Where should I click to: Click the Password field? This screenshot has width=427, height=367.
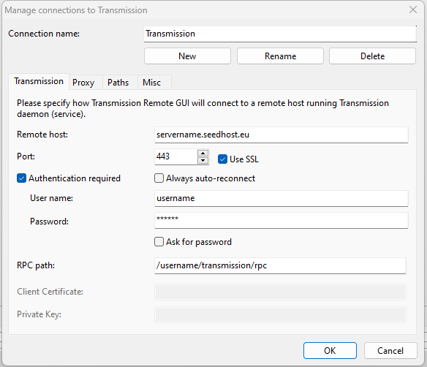[x=281, y=221]
